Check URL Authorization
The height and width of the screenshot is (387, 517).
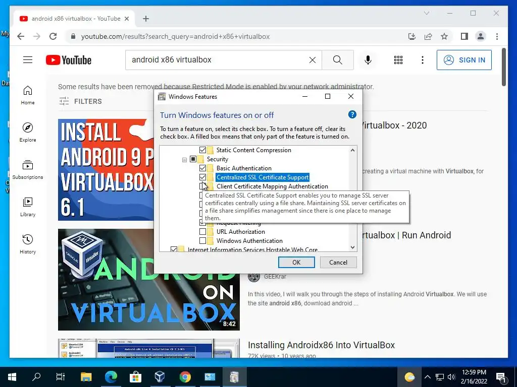coord(203,232)
